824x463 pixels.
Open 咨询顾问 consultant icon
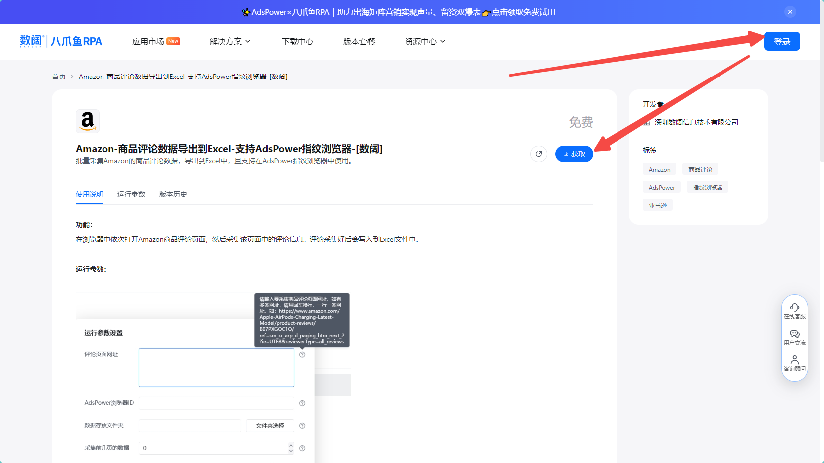click(x=795, y=363)
